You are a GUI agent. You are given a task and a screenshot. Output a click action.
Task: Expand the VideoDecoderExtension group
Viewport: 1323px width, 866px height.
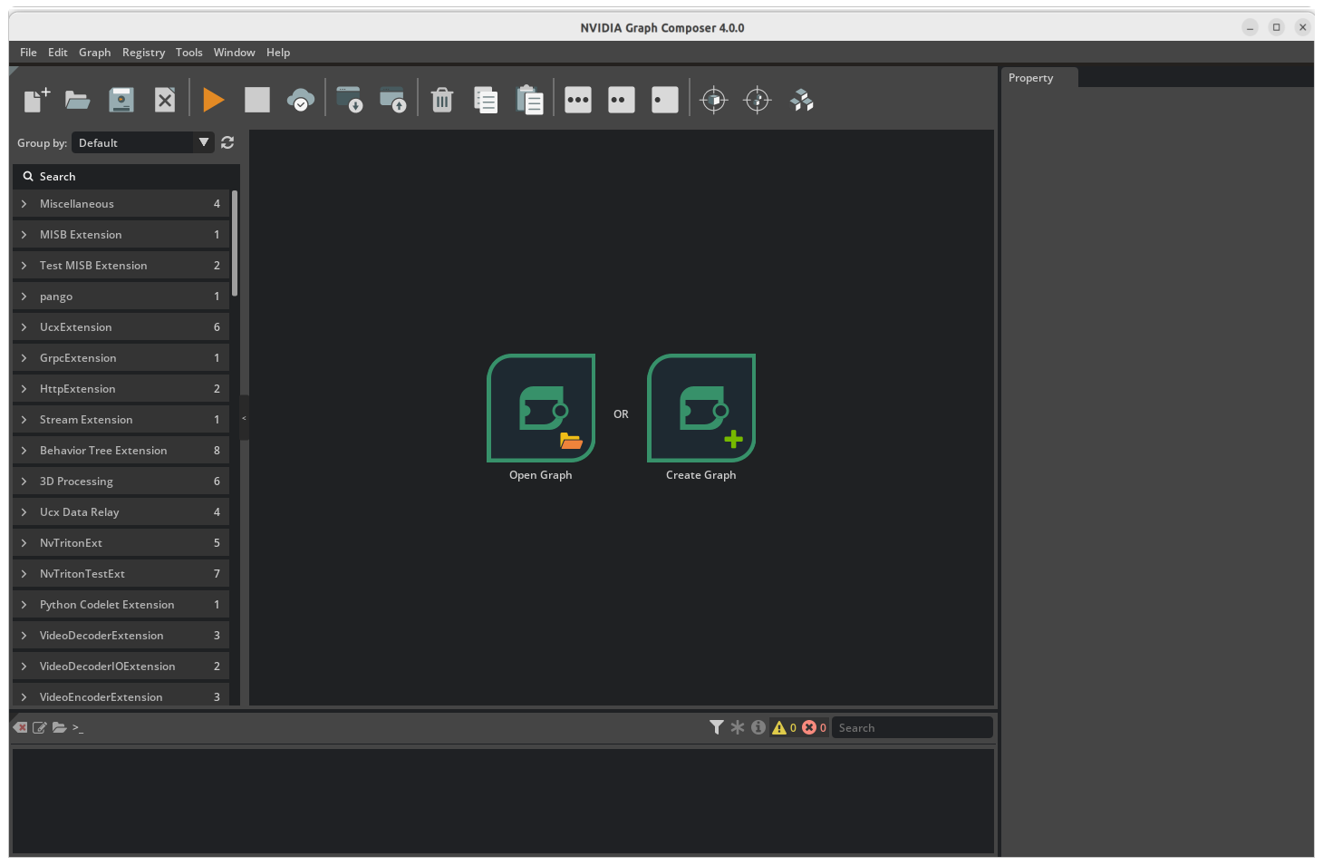tap(121, 636)
